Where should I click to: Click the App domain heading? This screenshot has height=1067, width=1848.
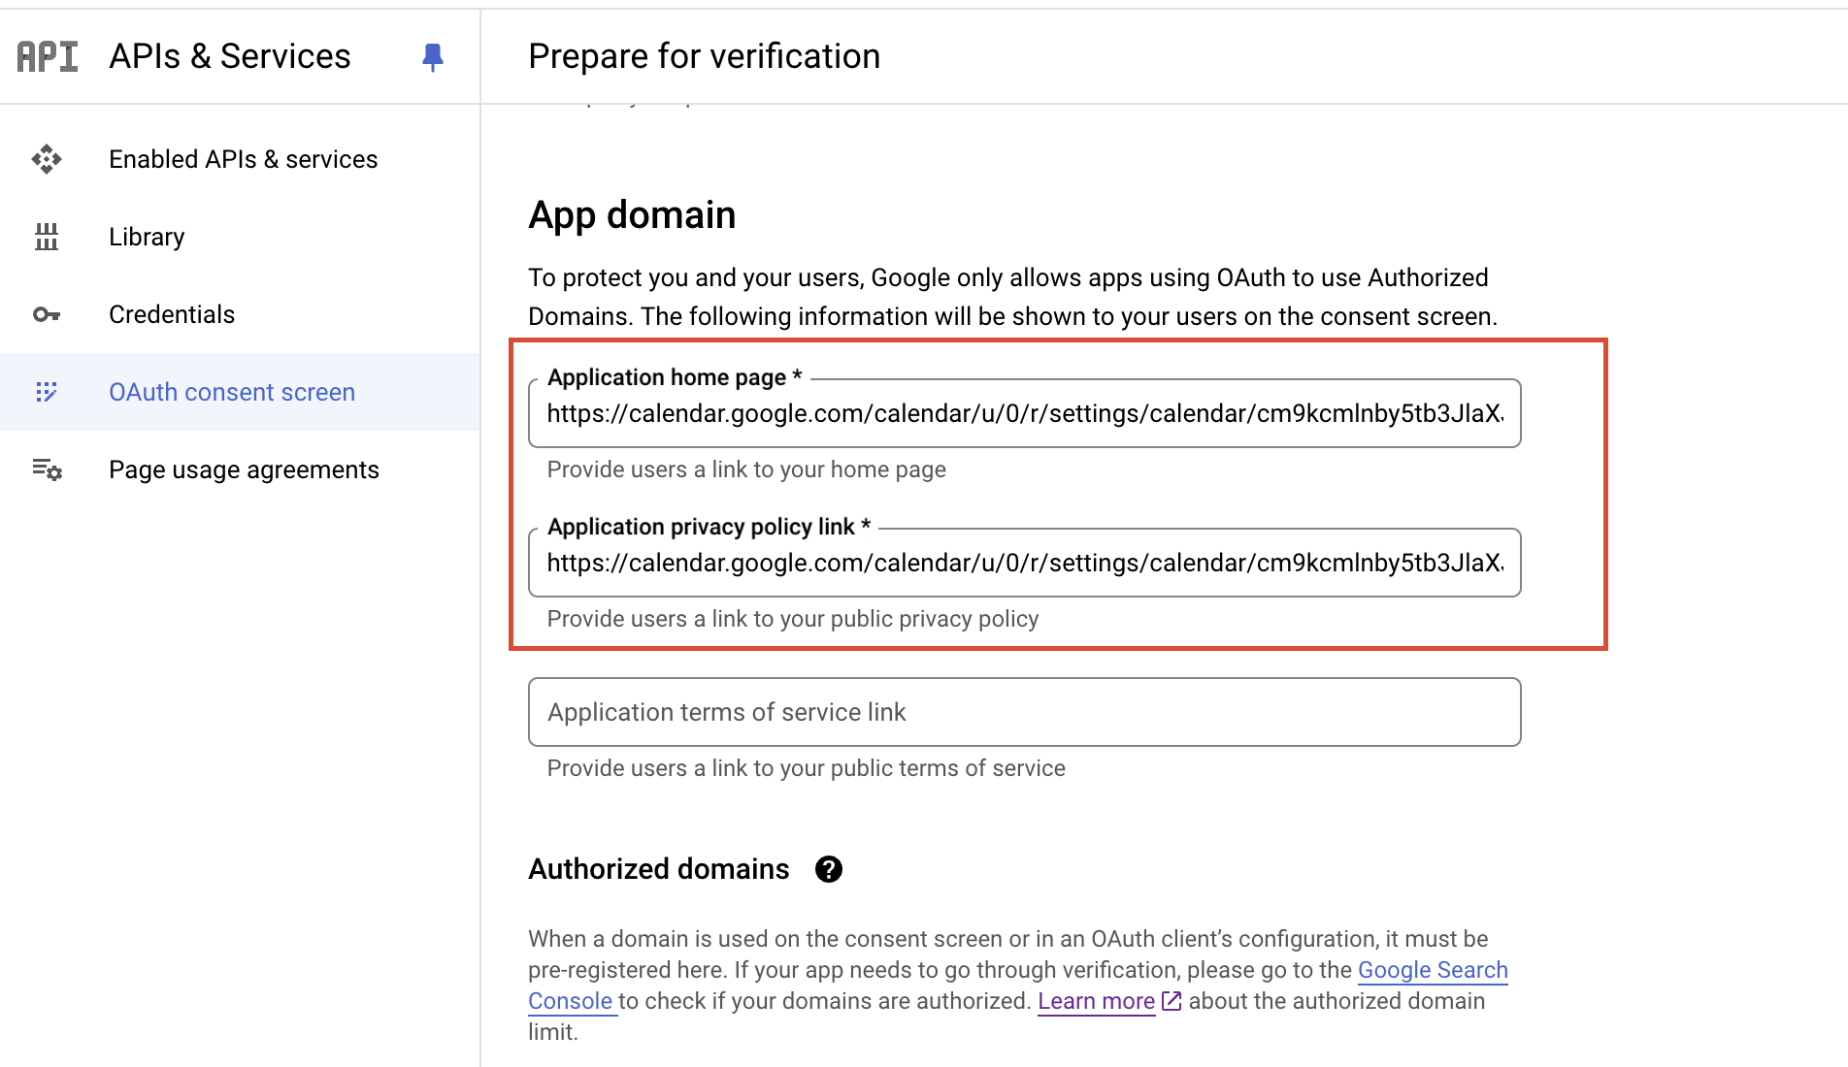[632, 214]
